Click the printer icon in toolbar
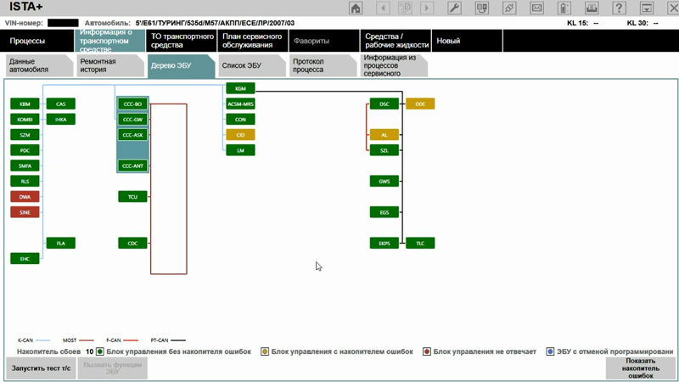The width and height of the screenshot is (679, 382). 591,8
